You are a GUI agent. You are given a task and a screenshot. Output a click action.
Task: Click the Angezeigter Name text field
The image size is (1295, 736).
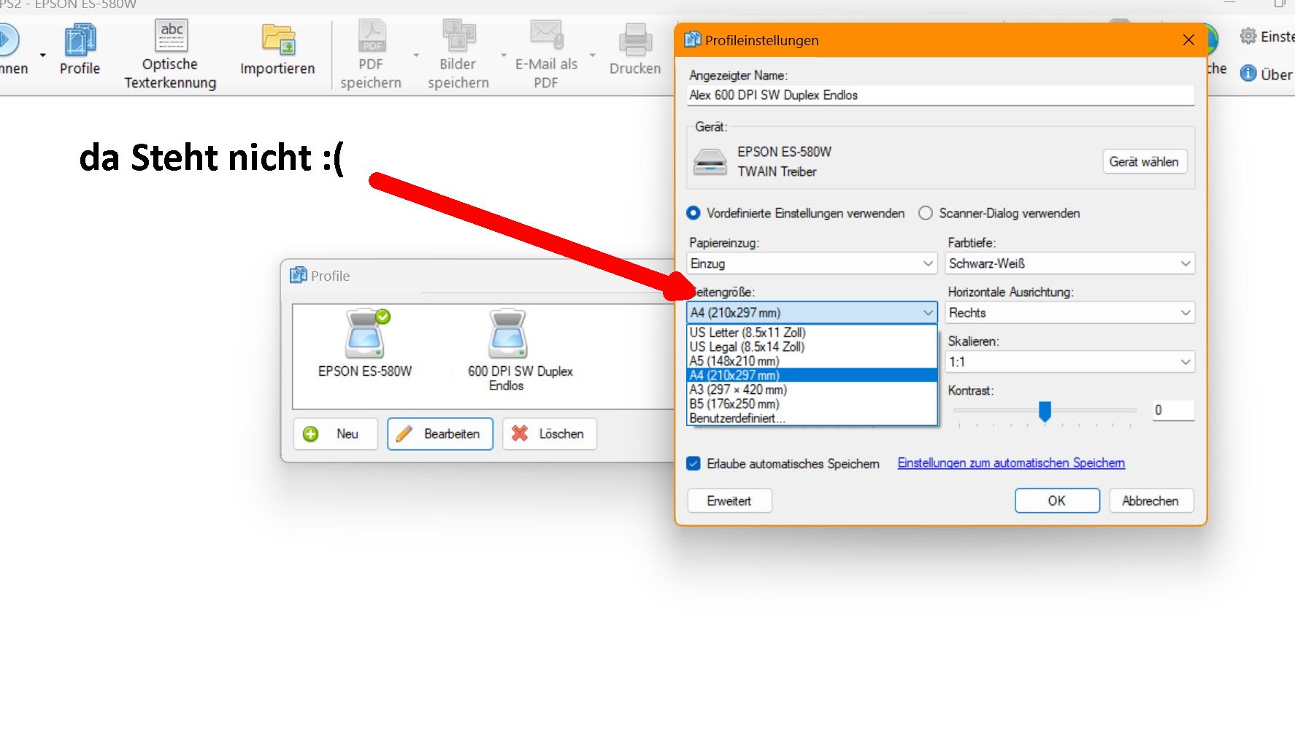[940, 95]
